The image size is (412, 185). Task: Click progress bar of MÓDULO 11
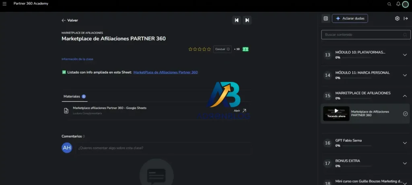[x=356, y=78]
